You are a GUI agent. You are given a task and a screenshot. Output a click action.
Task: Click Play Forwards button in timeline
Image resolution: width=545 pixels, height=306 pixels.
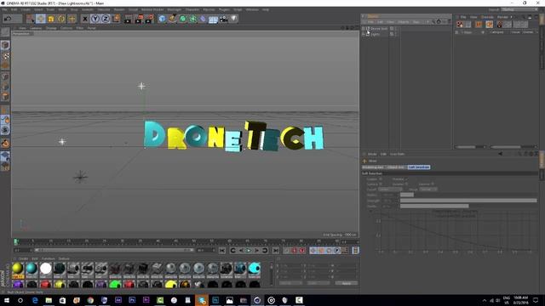click(249, 251)
